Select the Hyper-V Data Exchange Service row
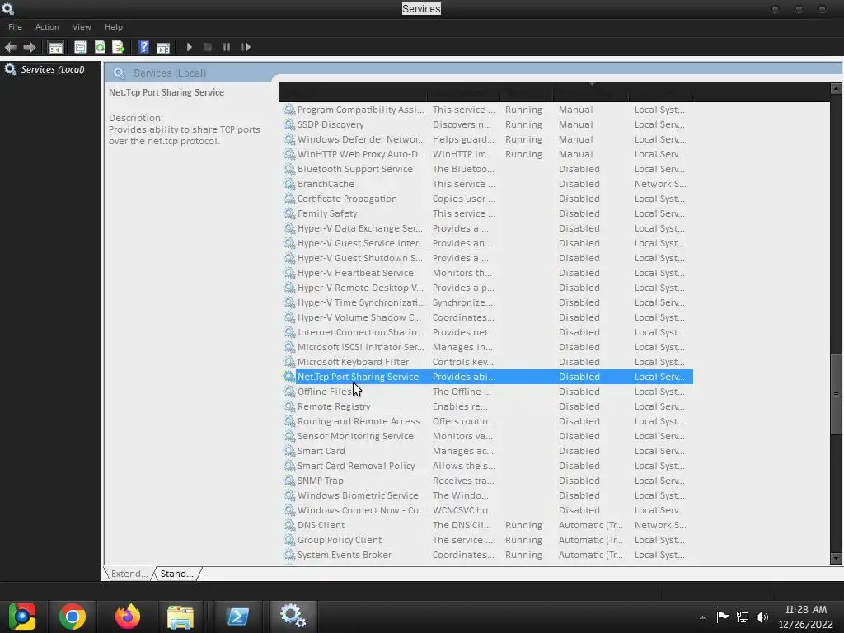This screenshot has width=844, height=633. point(487,228)
